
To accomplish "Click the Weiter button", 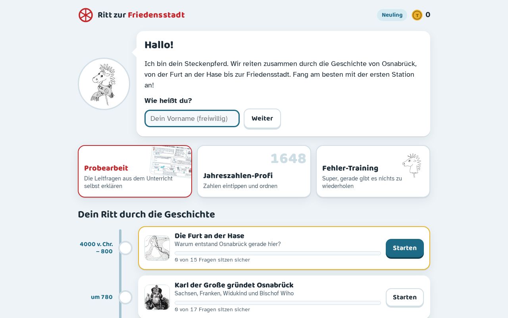I will pos(262,118).
